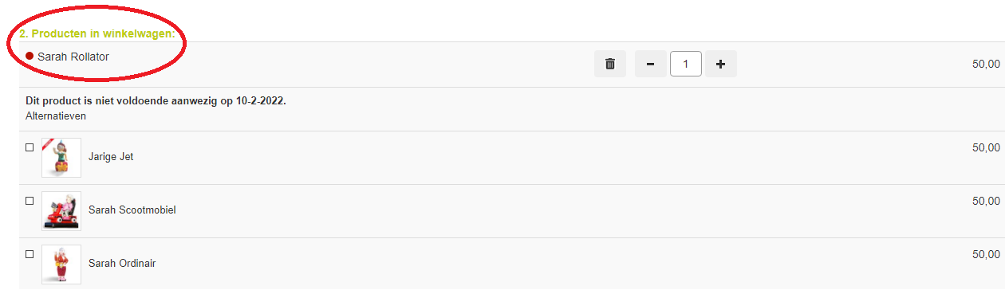Open the Sarah Scootmobiel product thumbnail
Image resolution: width=1005 pixels, height=290 pixels.
(61, 211)
